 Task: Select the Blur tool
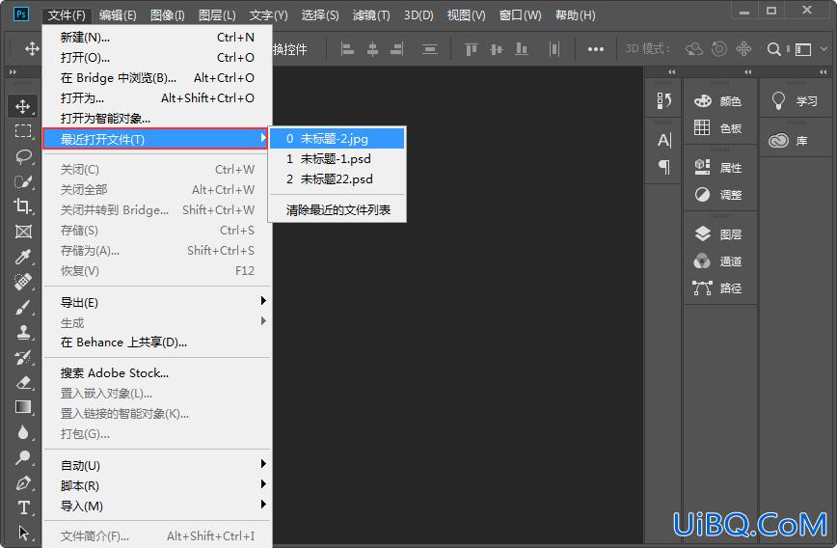point(23,432)
